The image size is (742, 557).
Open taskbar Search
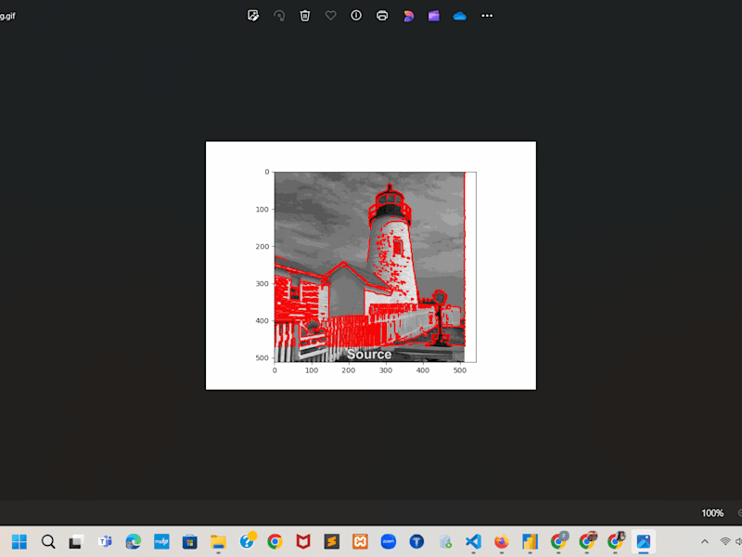(48, 541)
